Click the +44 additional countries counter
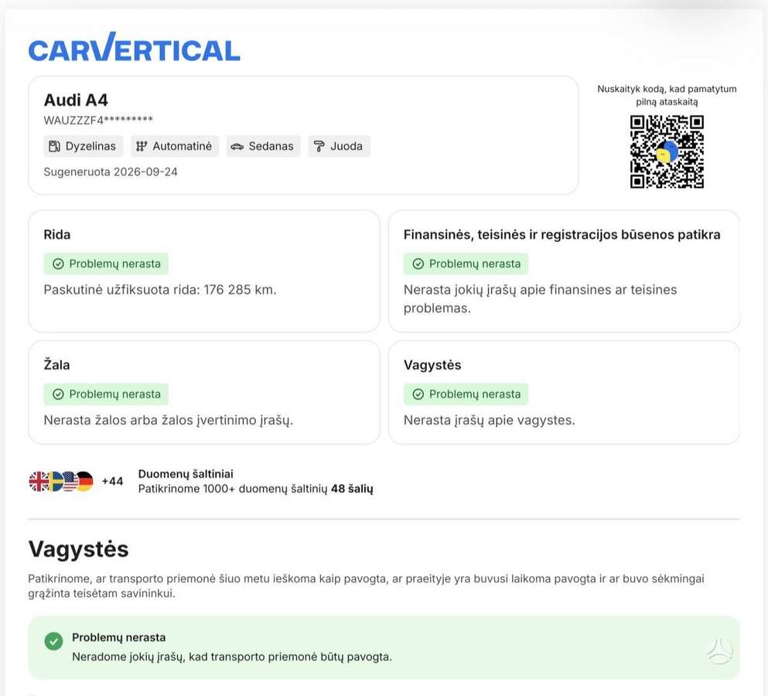 tap(112, 482)
